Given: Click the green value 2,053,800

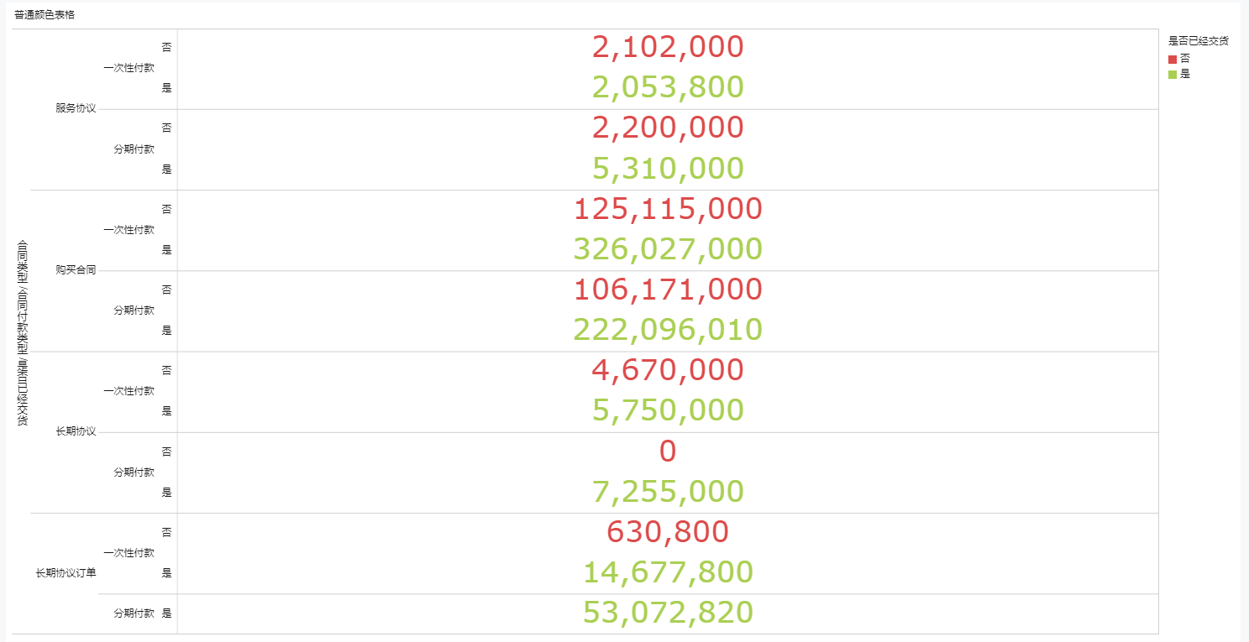Looking at the screenshot, I should click(668, 87).
